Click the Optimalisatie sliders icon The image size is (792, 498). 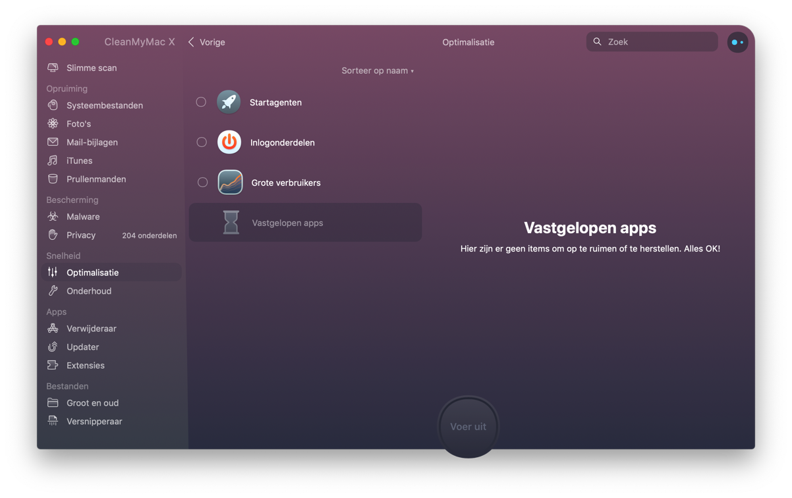[x=53, y=273]
